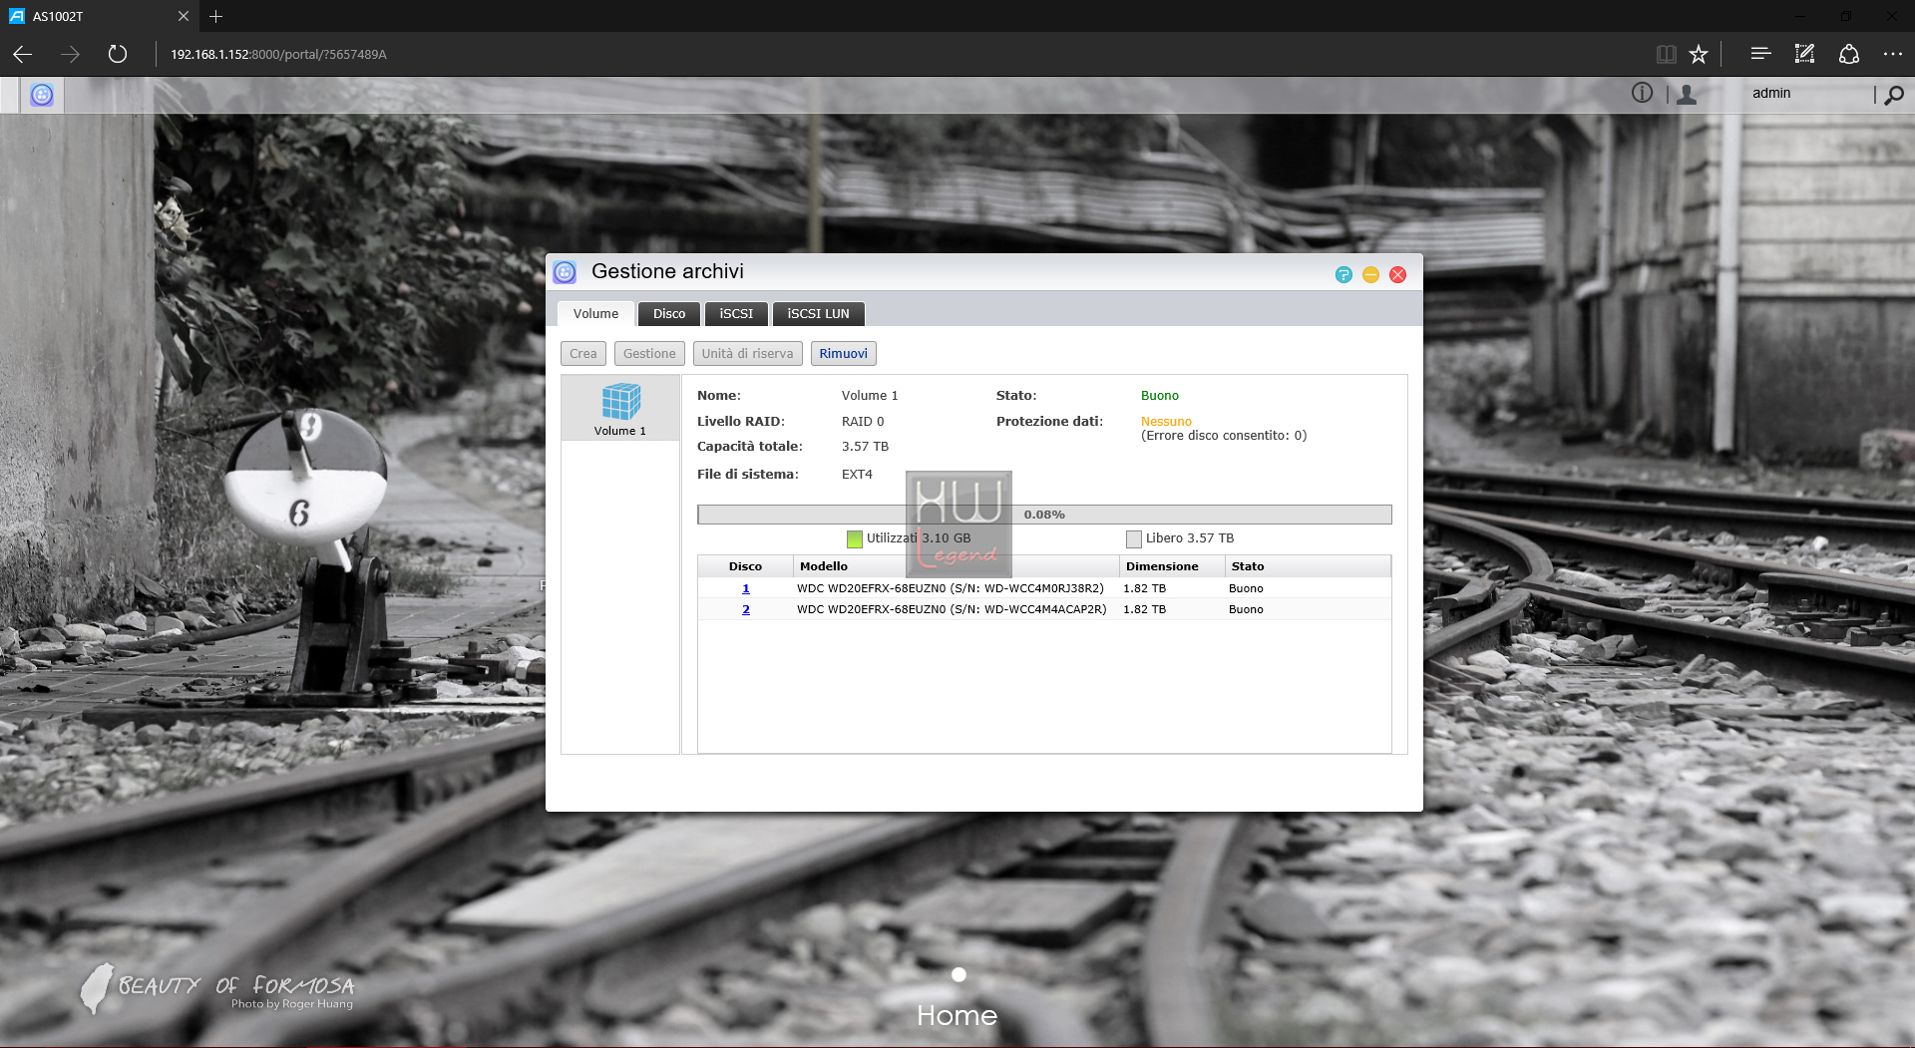Switch to the Volume tab
This screenshot has width=1915, height=1048.
tap(595, 314)
